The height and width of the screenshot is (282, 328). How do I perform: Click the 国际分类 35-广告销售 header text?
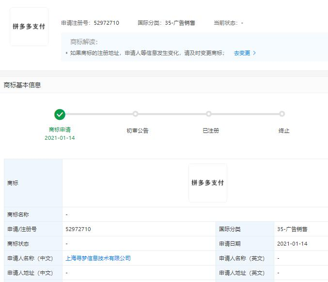point(166,23)
